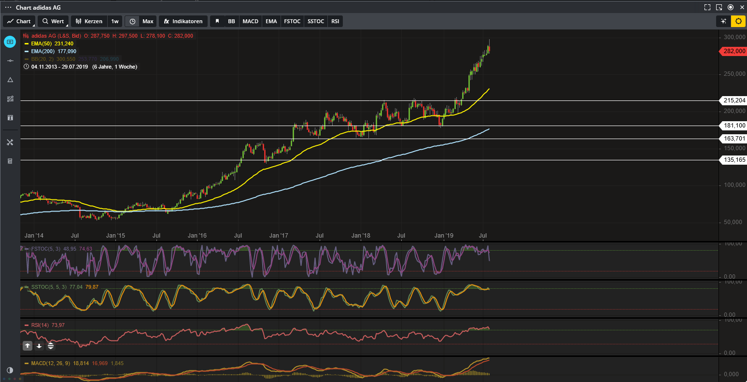Viewport: 747px width, 382px height.
Task: Toggle the MACD indicator button
Action: [x=250, y=21]
